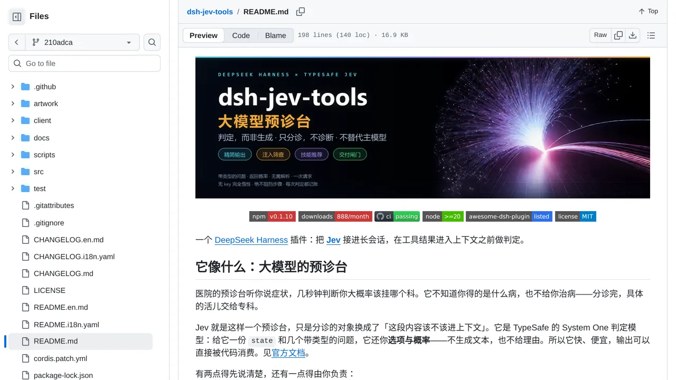Expand the scripts folder chevron

point(13,155)
